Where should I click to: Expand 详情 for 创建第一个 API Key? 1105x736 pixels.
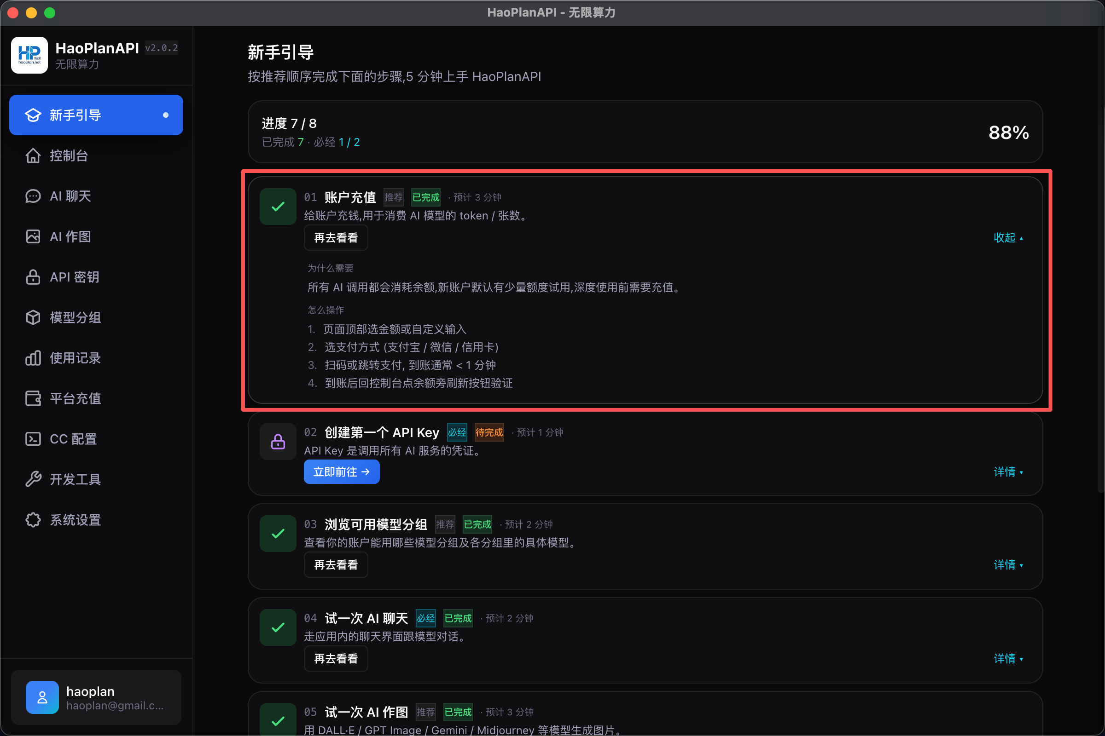[1008, 472]
